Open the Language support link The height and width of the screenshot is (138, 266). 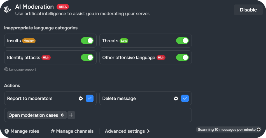pyautogui.click(x=22, y=69)
